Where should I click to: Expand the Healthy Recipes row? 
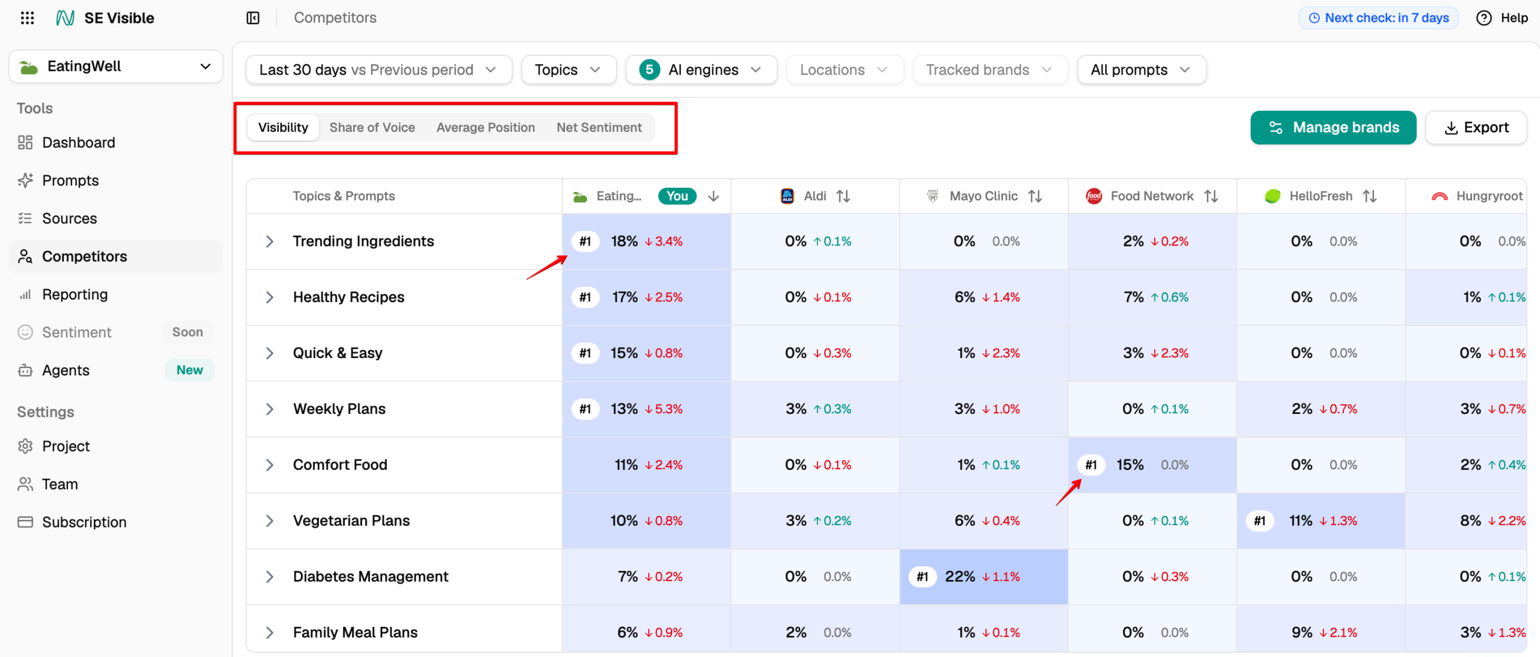coord(269,297)
